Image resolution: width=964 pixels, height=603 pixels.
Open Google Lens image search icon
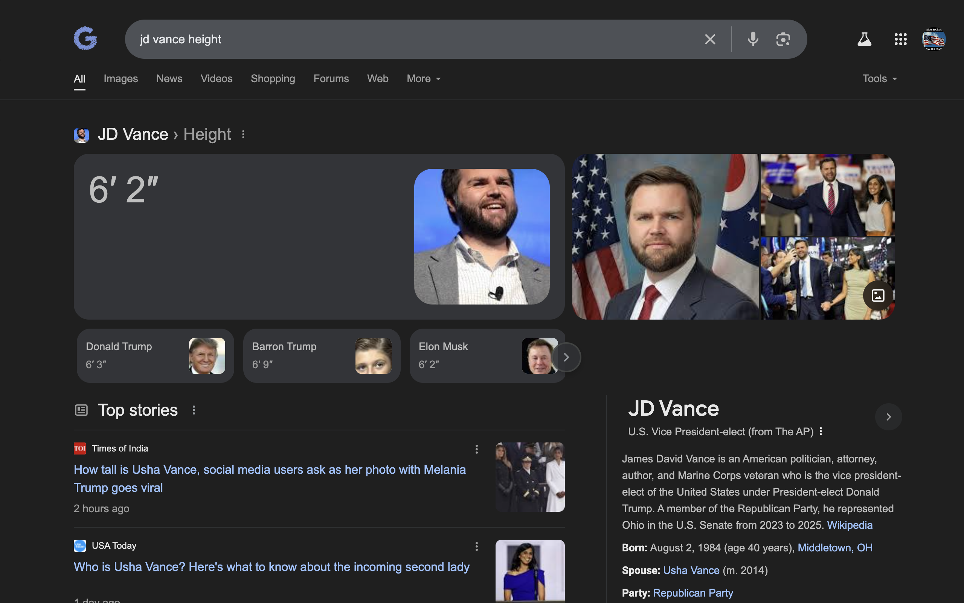[783, 39]
